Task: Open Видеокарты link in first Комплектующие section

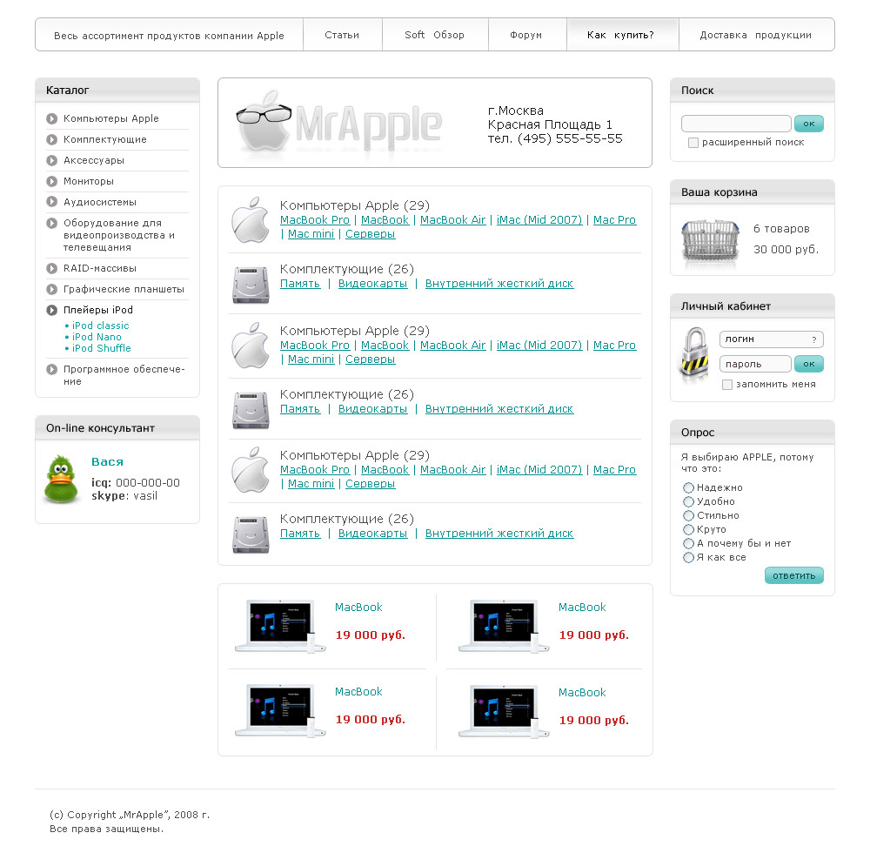Action: (373, 284)
